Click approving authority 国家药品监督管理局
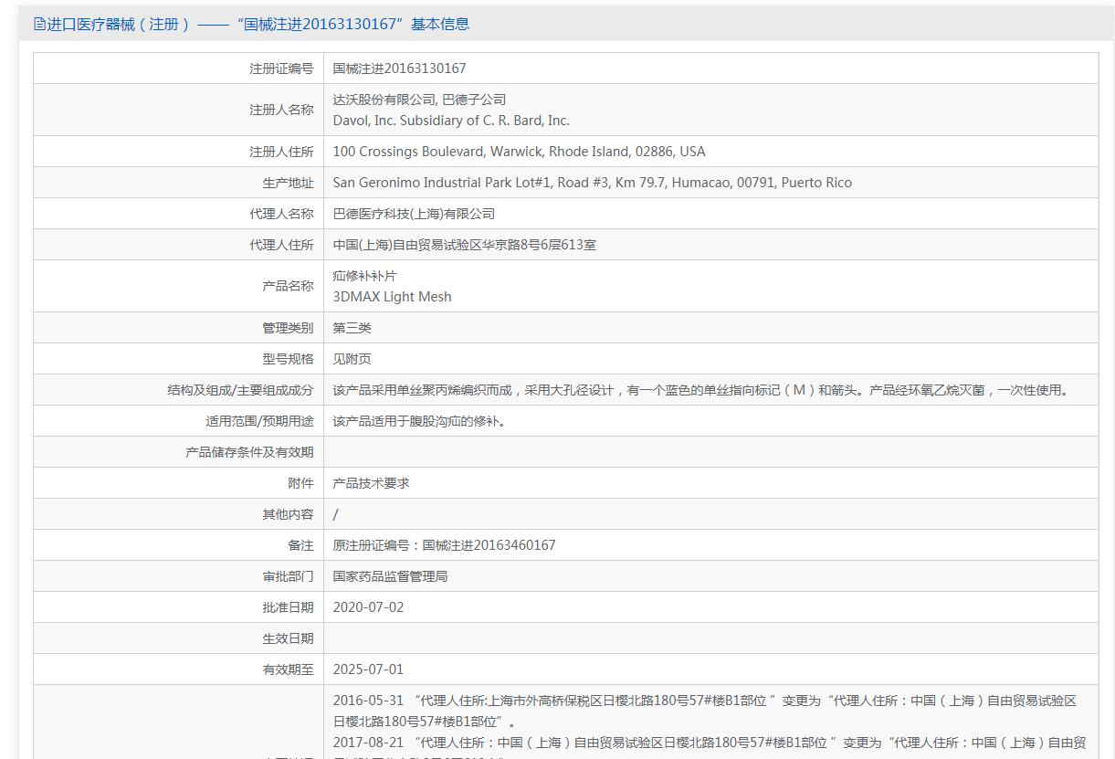The width and height of the screenshot is (1115, 759). click(390, 576)
